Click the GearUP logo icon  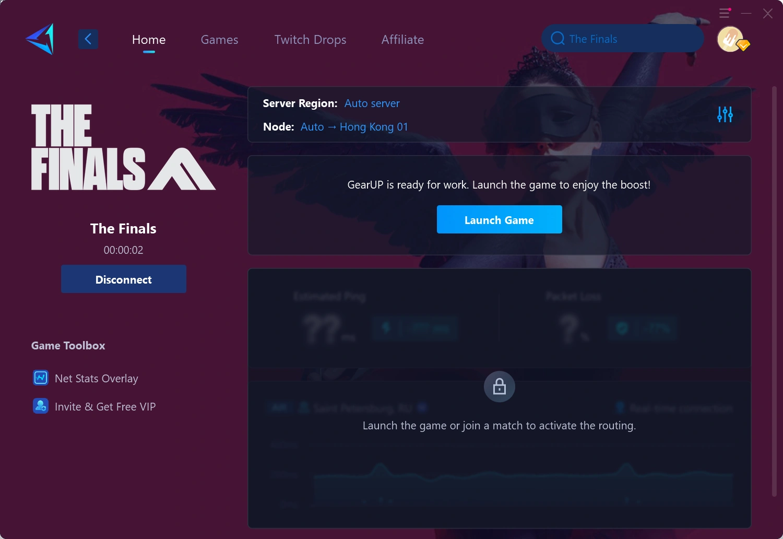40,39
